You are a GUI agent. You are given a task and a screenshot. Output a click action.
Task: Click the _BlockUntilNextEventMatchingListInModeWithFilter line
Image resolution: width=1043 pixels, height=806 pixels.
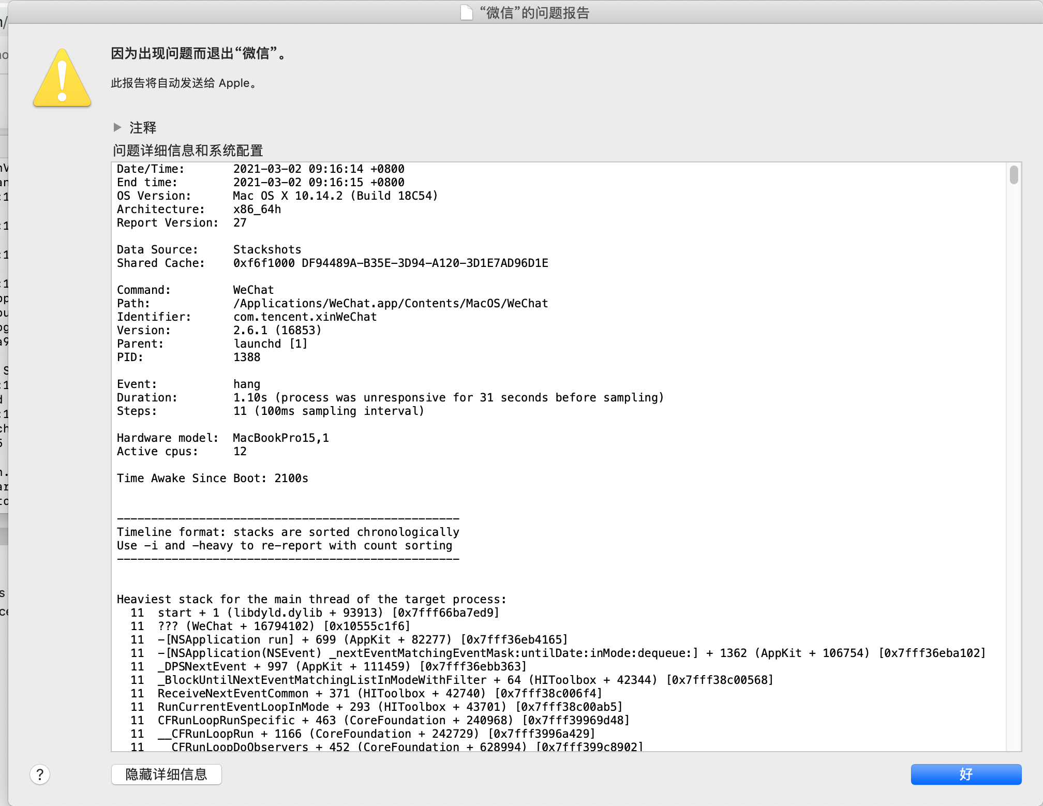pos(452,680)
